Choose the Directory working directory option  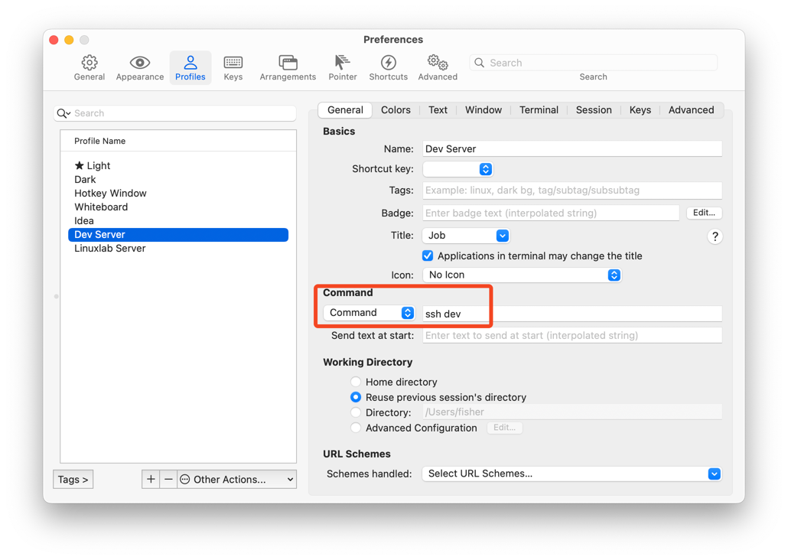point(355,412)
